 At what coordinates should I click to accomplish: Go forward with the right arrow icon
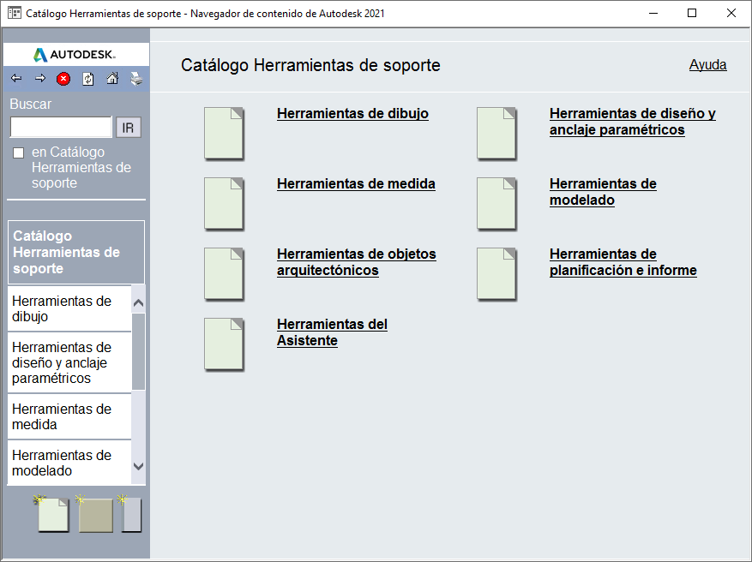pyautogui.click(x=40, y=79)
